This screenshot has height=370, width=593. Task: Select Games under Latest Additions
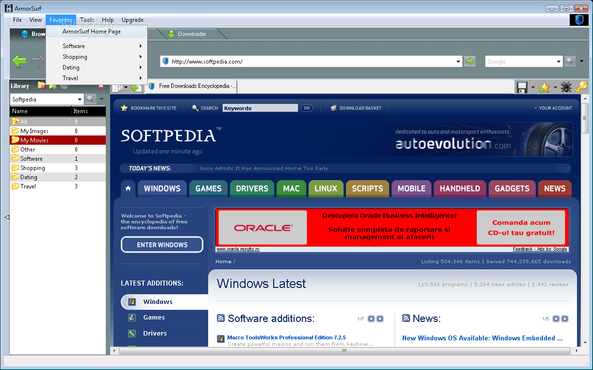tap(154, 318)
